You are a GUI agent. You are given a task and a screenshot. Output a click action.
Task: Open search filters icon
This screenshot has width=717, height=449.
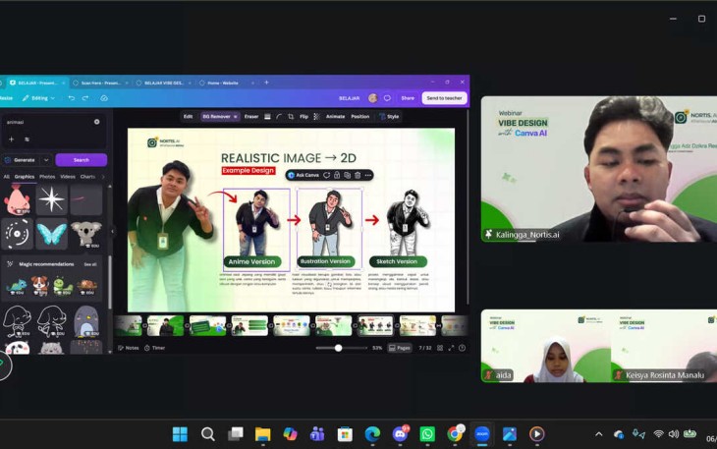27,139
